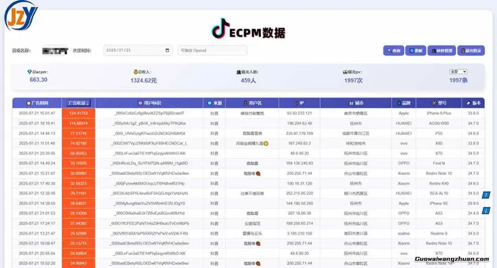Click model cell X80

[x=438, y=143]
